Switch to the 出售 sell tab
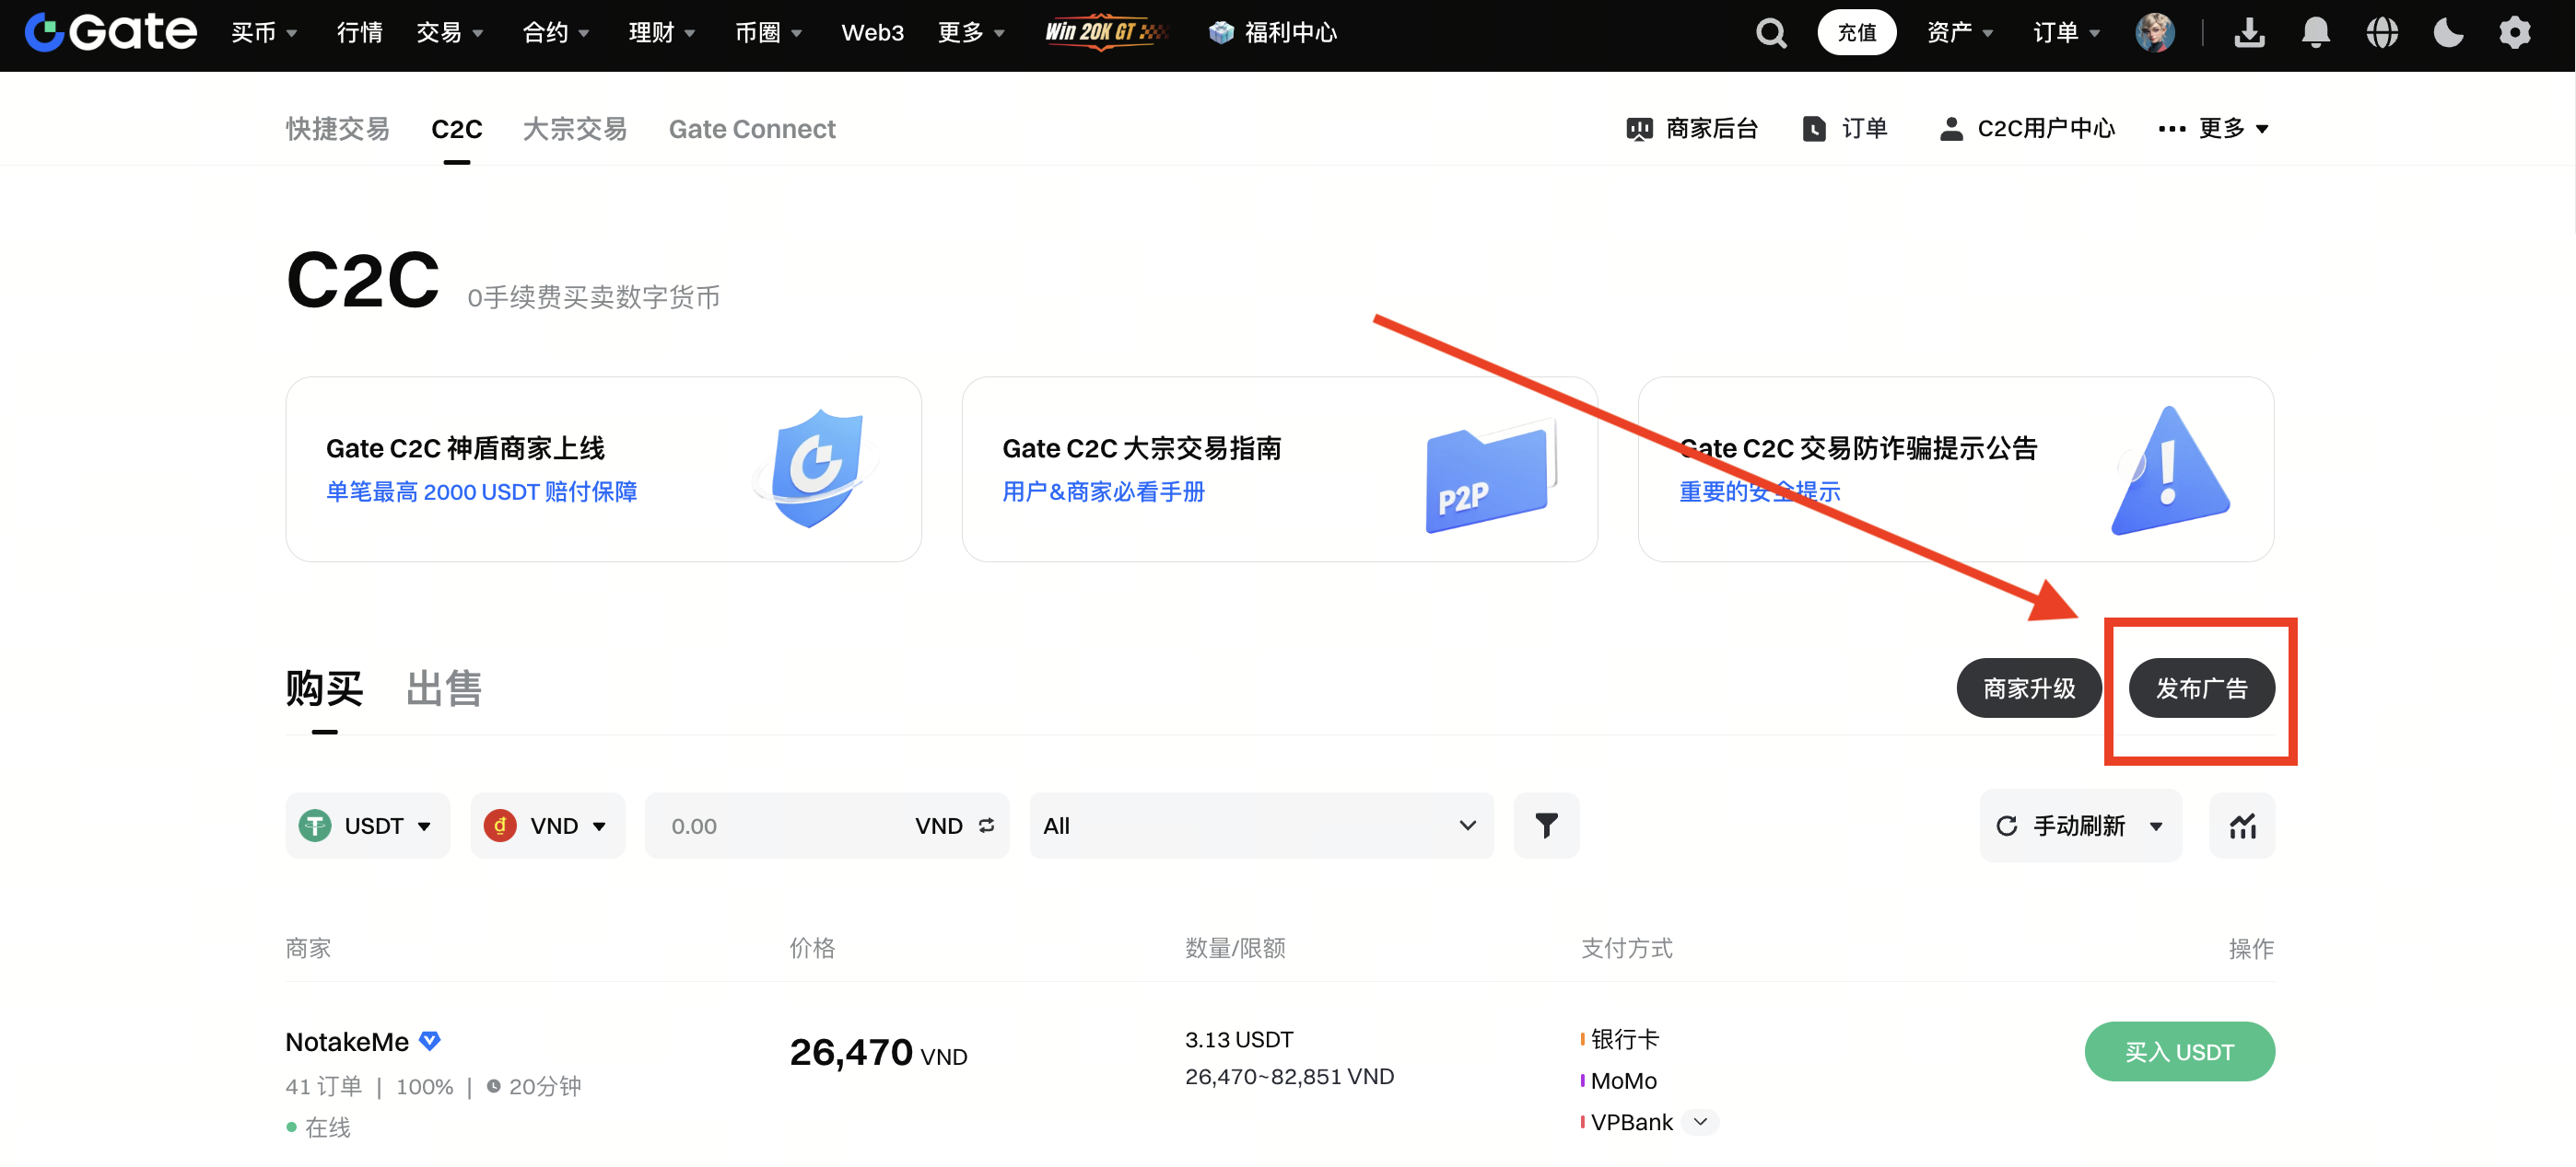This screenshot has height=1167, width=2576. click(444, 688)
